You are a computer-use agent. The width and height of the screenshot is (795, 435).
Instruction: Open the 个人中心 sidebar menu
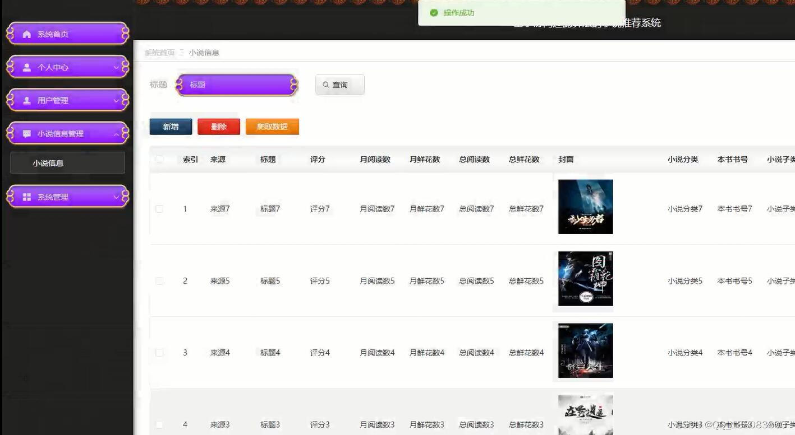[x=67, y=67]
